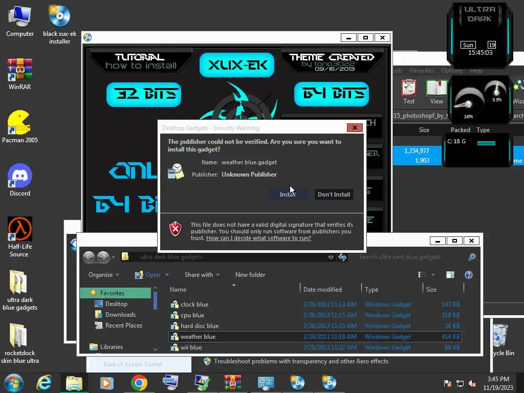Expand the change view dropdown arrow
524x393 pixels.
pos(433,275)
